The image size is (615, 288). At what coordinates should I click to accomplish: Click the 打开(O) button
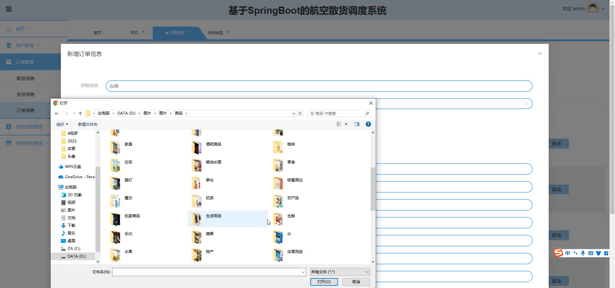[x=324, y=282]
